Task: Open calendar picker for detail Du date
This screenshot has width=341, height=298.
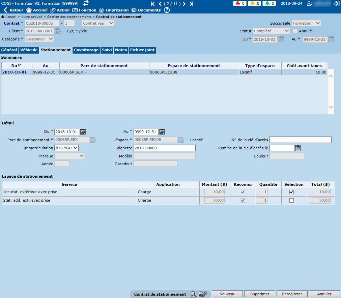Action: 83,132
